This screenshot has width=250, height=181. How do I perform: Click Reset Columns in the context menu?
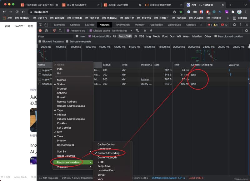[66, 156]
